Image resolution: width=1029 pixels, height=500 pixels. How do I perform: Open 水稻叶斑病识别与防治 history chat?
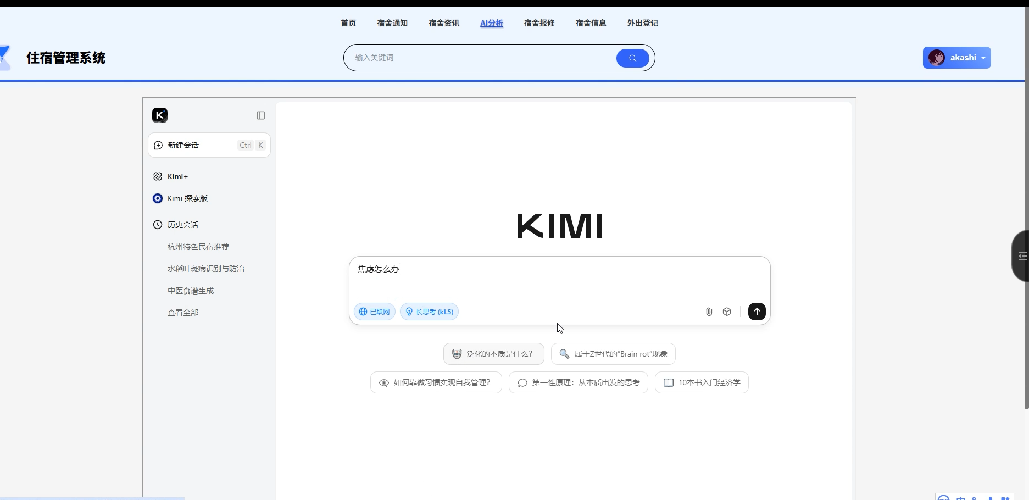(206, 269)
